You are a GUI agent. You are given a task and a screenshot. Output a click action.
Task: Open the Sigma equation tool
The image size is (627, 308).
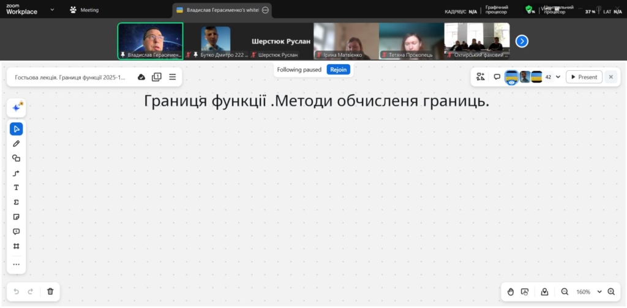click(x=17, y=202)
